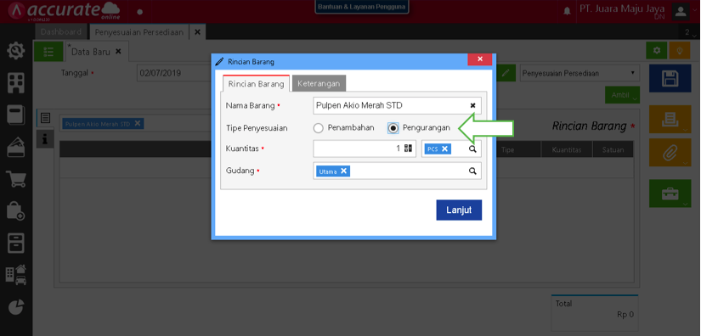Click the Satuan column header

coord(613,150)
